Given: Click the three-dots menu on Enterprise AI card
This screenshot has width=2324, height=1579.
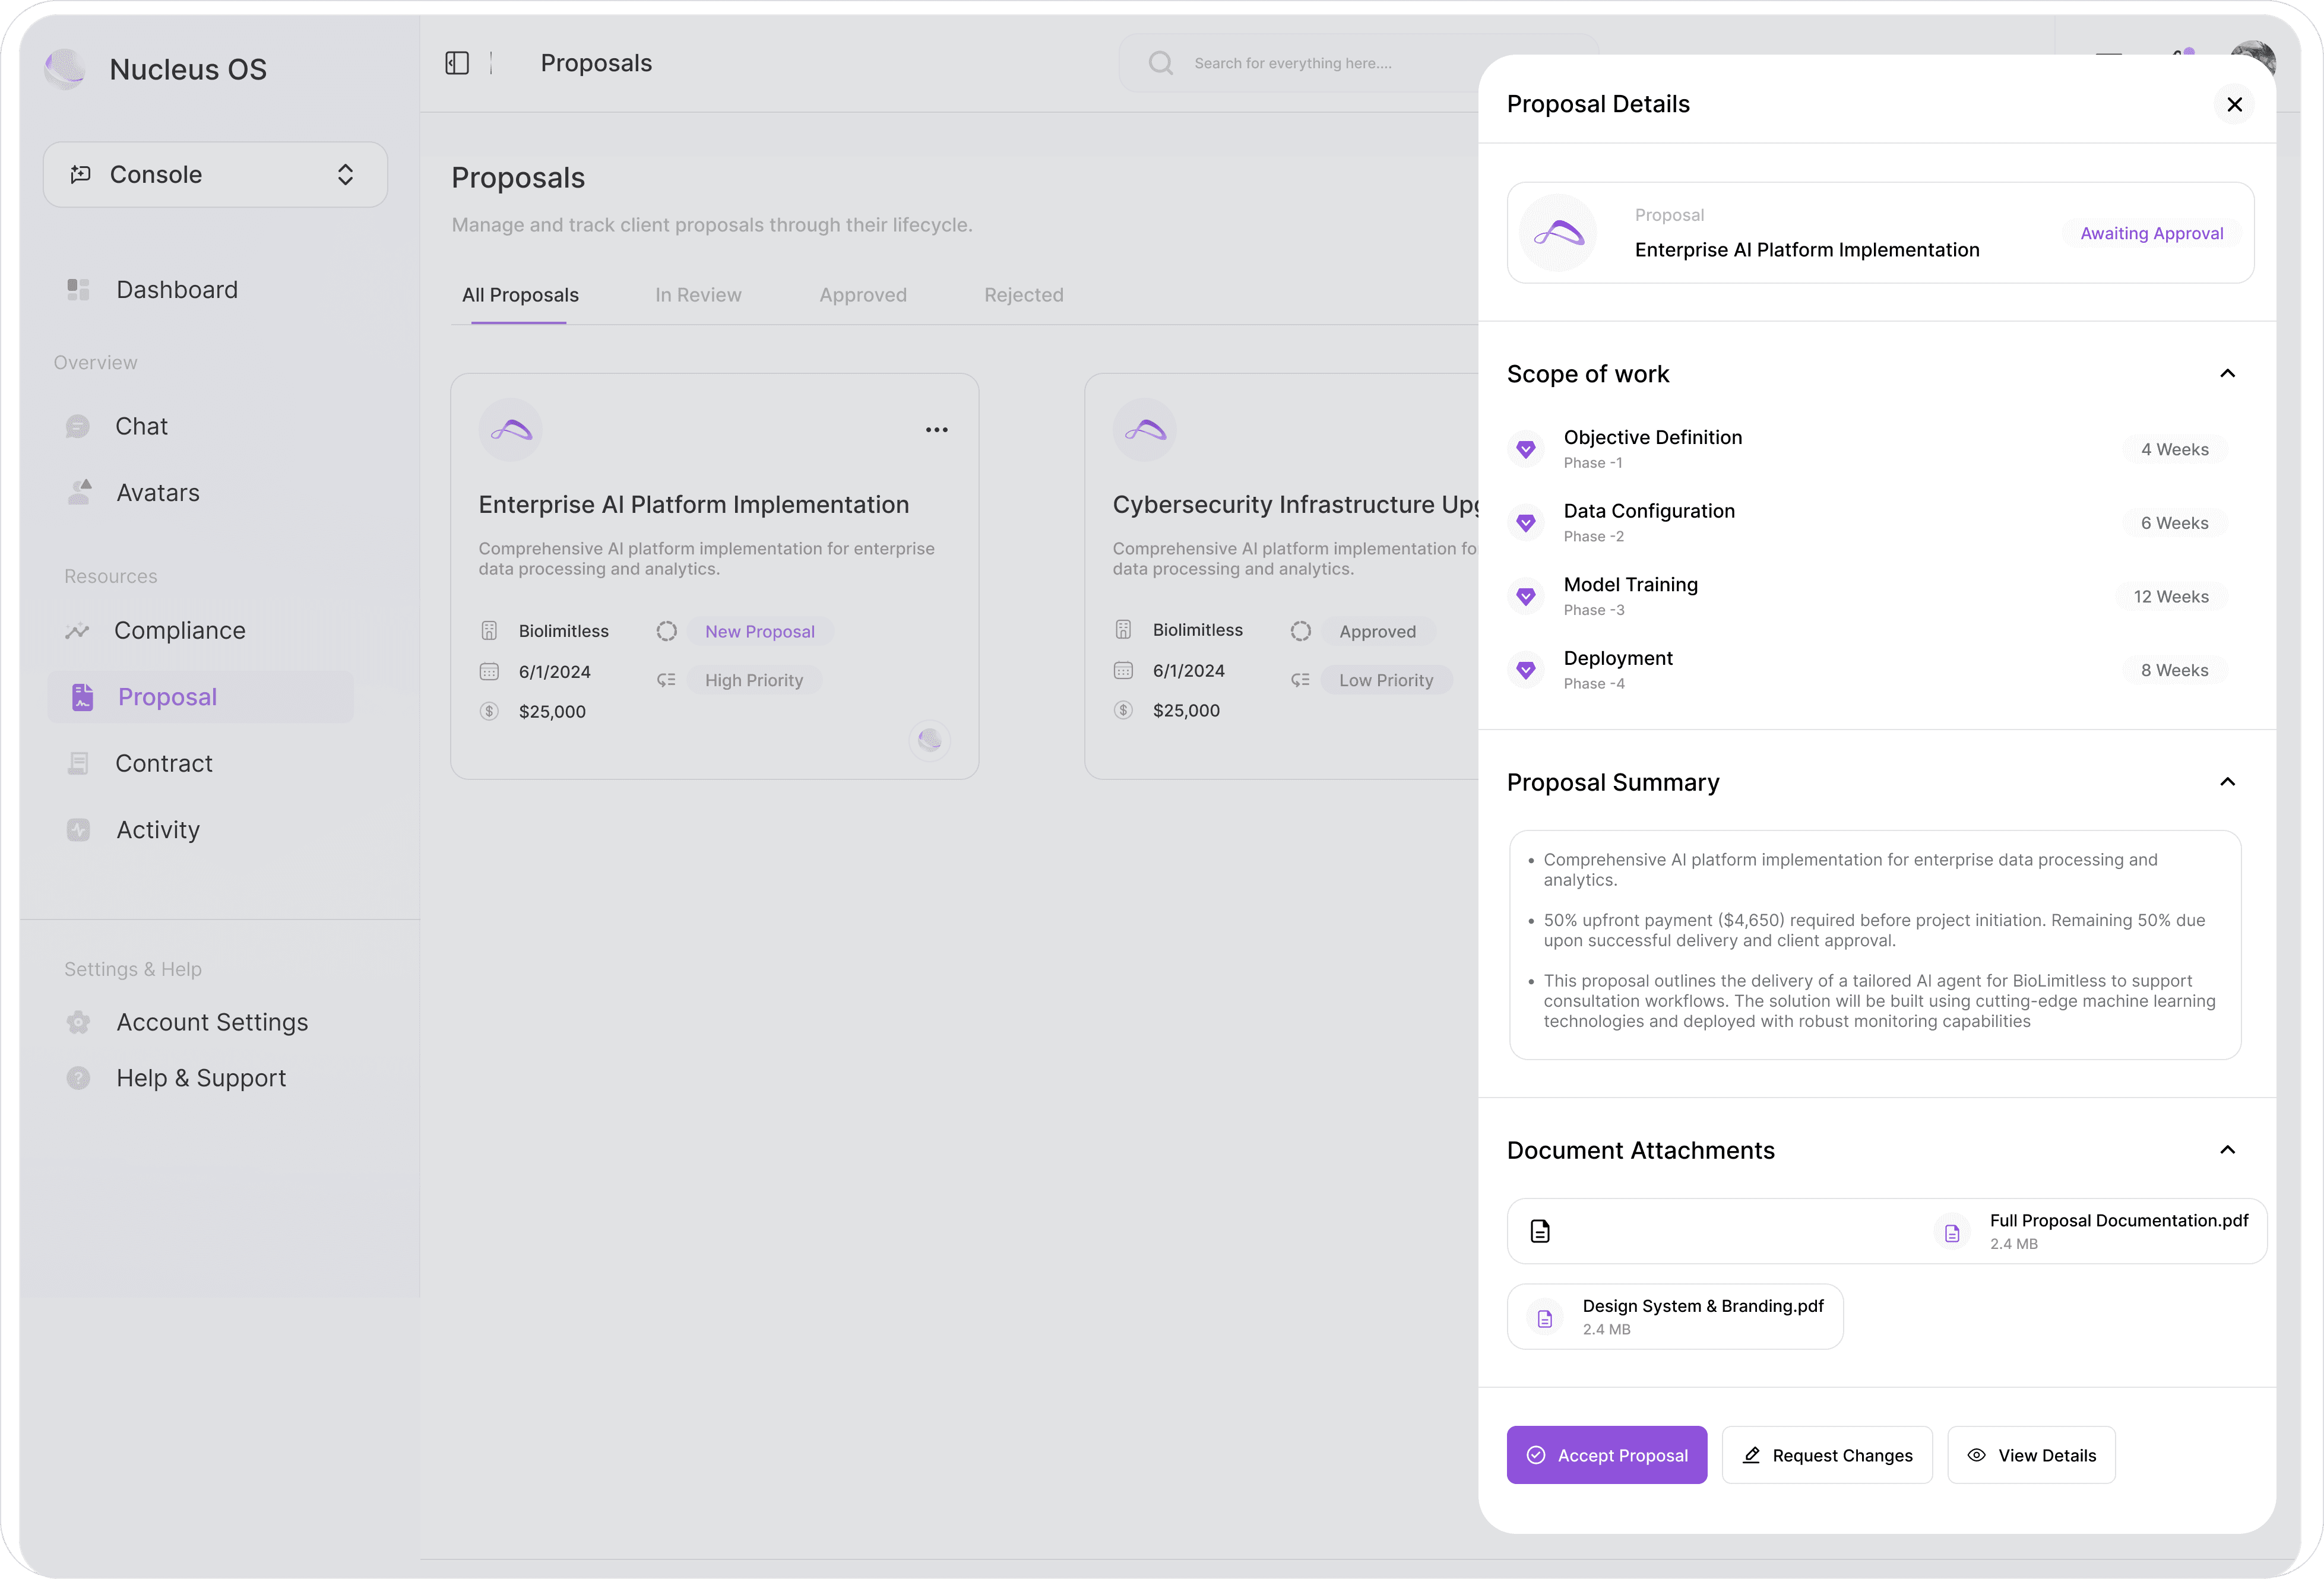Looking at the screenshot, I should tap(936, 429).
